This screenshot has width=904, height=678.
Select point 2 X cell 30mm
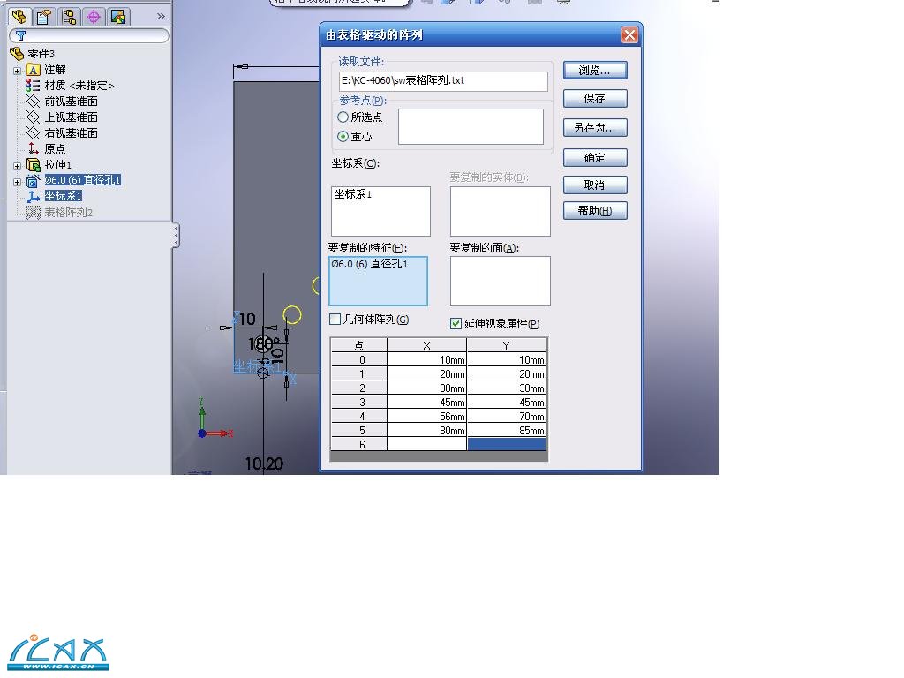pos(426,388)
